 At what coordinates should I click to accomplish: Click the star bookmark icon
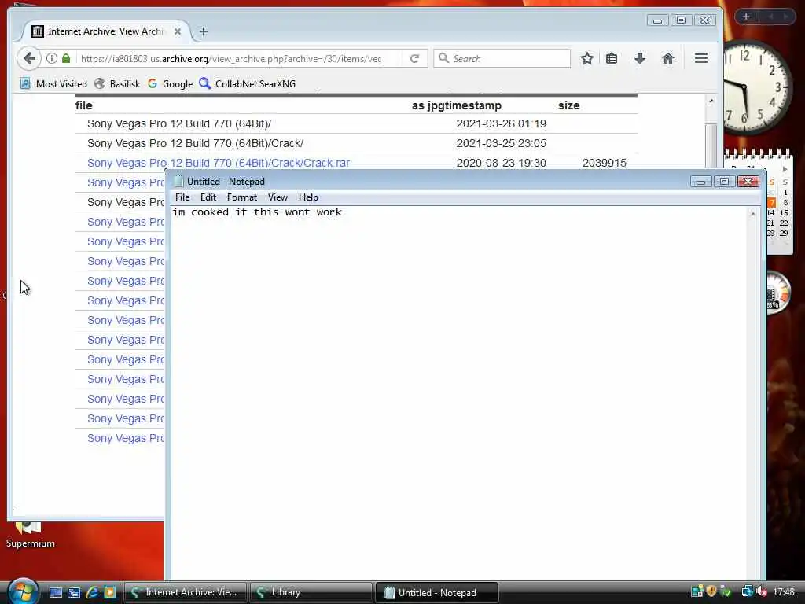(586, 58)
